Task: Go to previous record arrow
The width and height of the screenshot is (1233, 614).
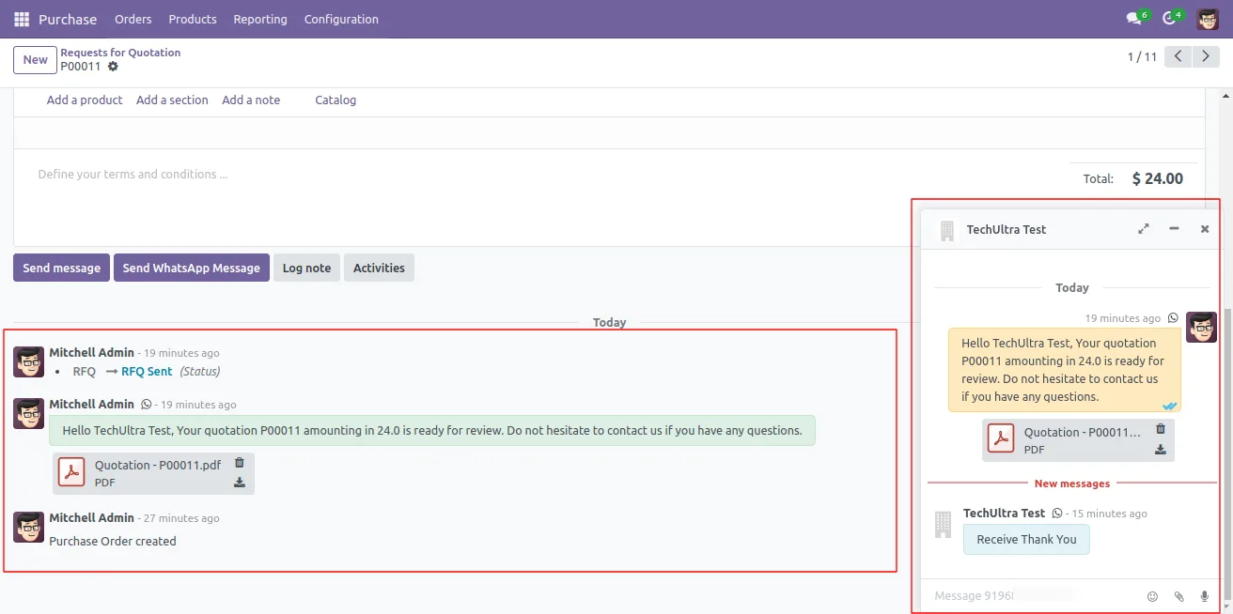Action: tap(1178, 56)
